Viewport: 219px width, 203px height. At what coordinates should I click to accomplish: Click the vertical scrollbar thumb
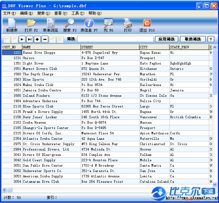pos(215,72)
